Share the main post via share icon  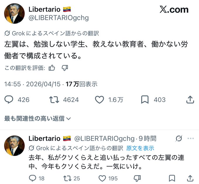coord(190,100)
